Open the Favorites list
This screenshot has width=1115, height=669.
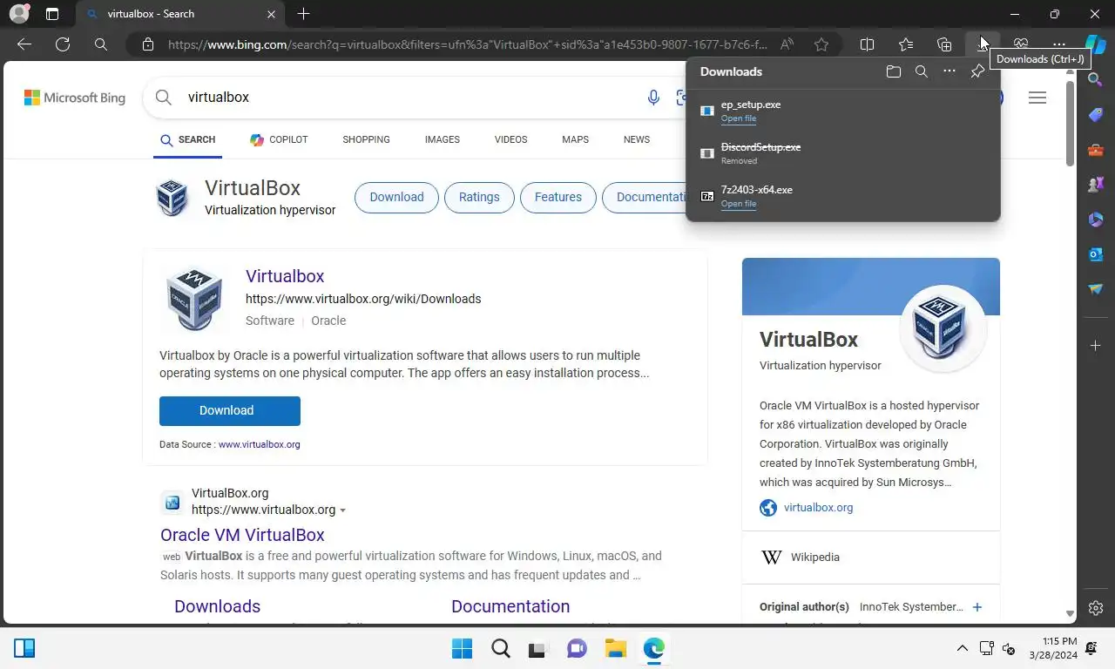tap(906, 44)
